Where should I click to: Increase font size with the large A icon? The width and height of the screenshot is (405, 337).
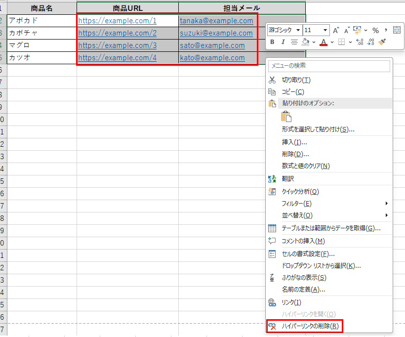click(x=336, y=30)
